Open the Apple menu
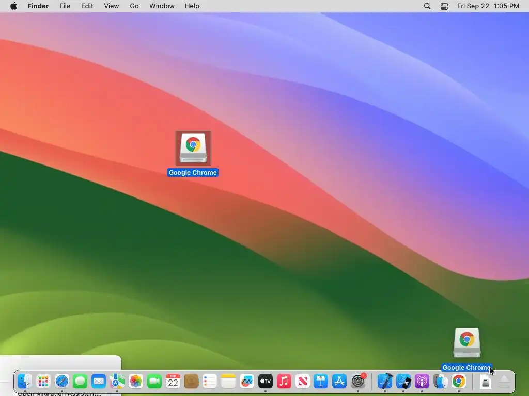 tap(13, 6)
